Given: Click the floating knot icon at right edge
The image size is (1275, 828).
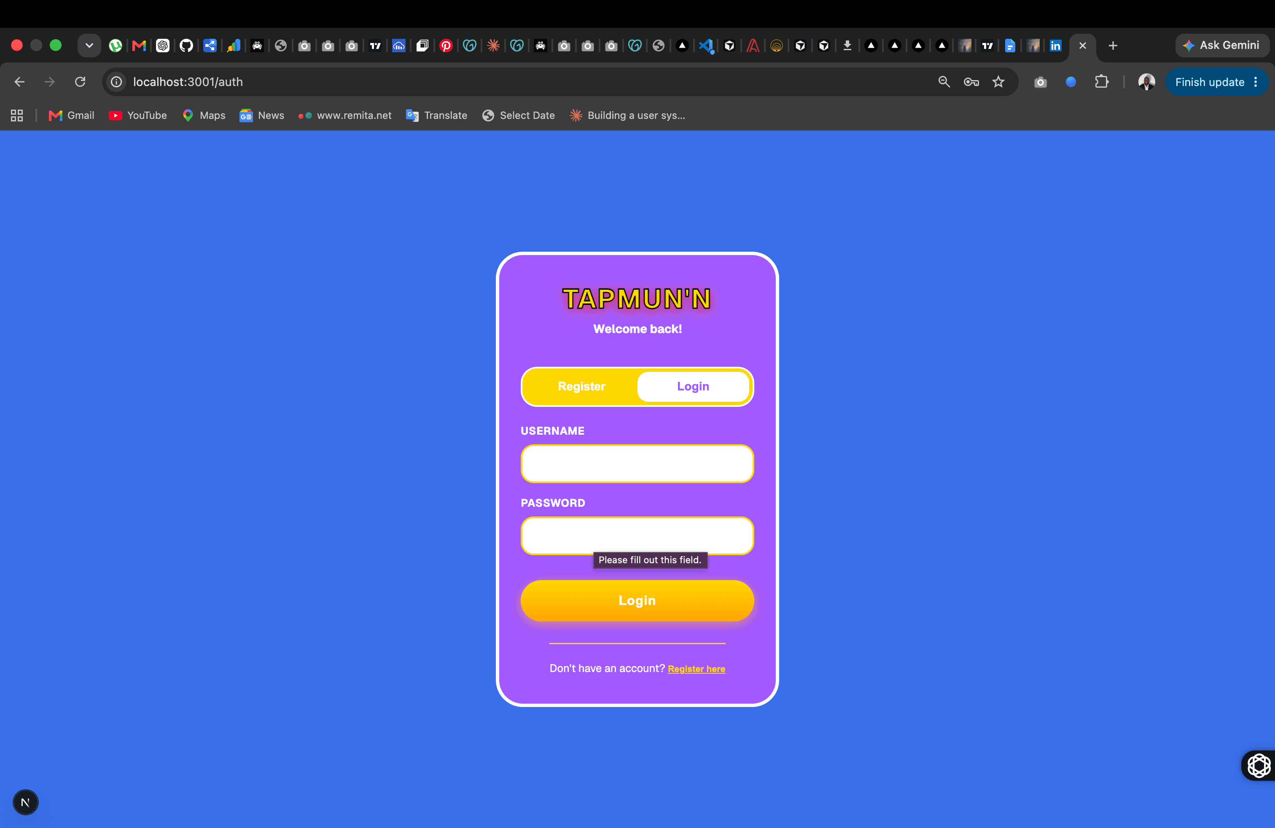Looking at the screenshot, I should coord(1259,766).
